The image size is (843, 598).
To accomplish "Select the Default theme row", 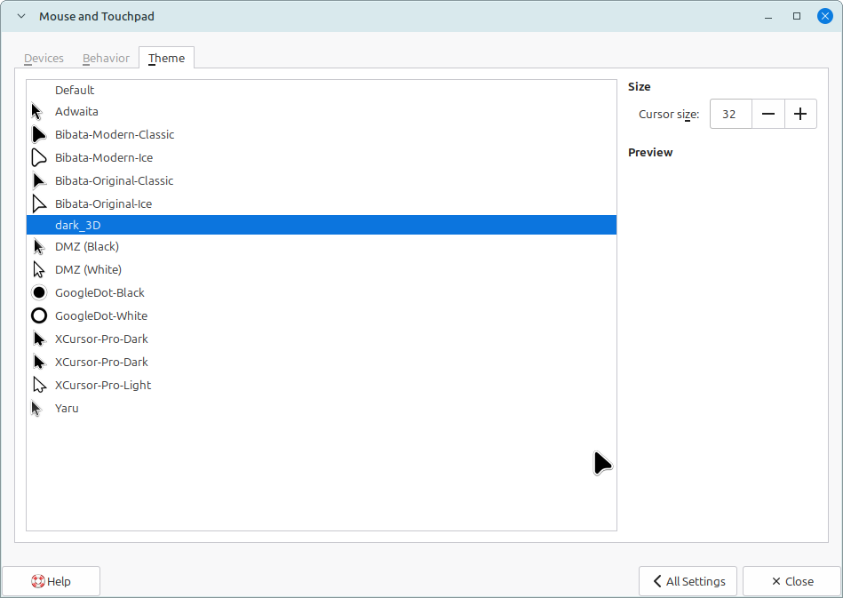I will coord(322,90).
